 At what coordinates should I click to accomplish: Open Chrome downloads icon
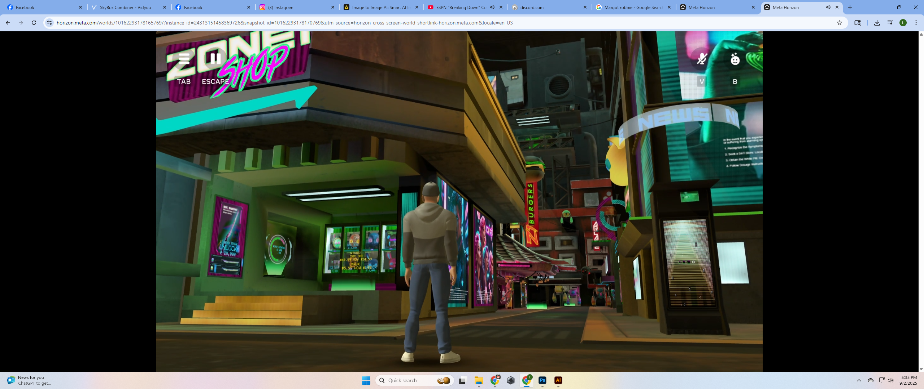[x=877, y=23]
